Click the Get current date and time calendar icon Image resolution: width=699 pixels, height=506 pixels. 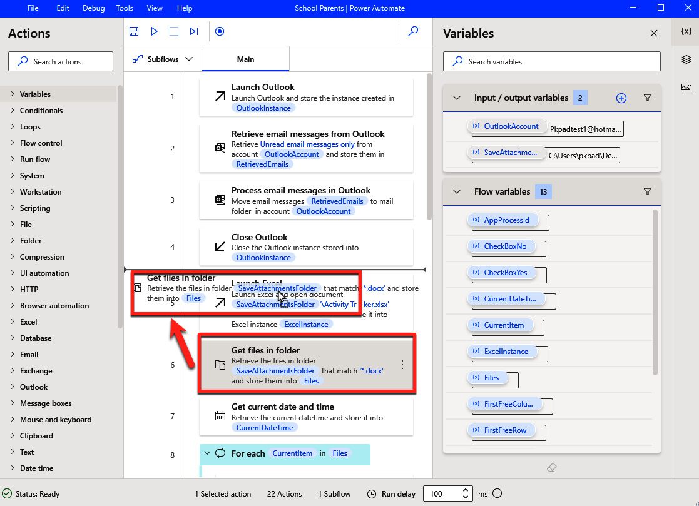click(x=220, y=415)
